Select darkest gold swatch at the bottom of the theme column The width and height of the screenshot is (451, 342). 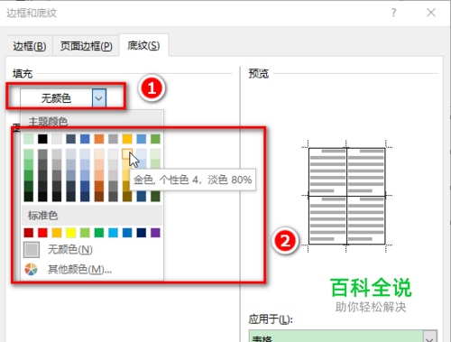coord(127,197)
